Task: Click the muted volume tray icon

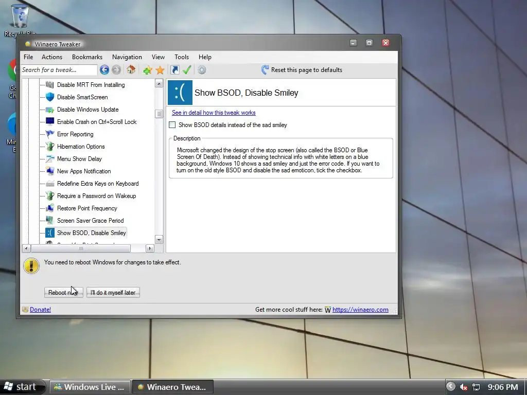Action: pos(464,387)
